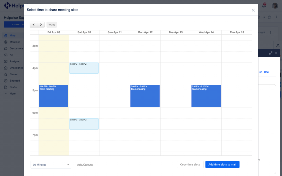Screen dimensions: 282x176
Task: Close the meeting slots dialog
Action: click(253, 10)
